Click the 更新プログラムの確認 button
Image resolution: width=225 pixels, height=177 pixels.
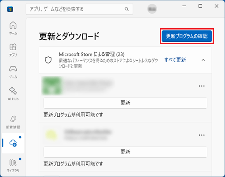[x=187, y=36]
